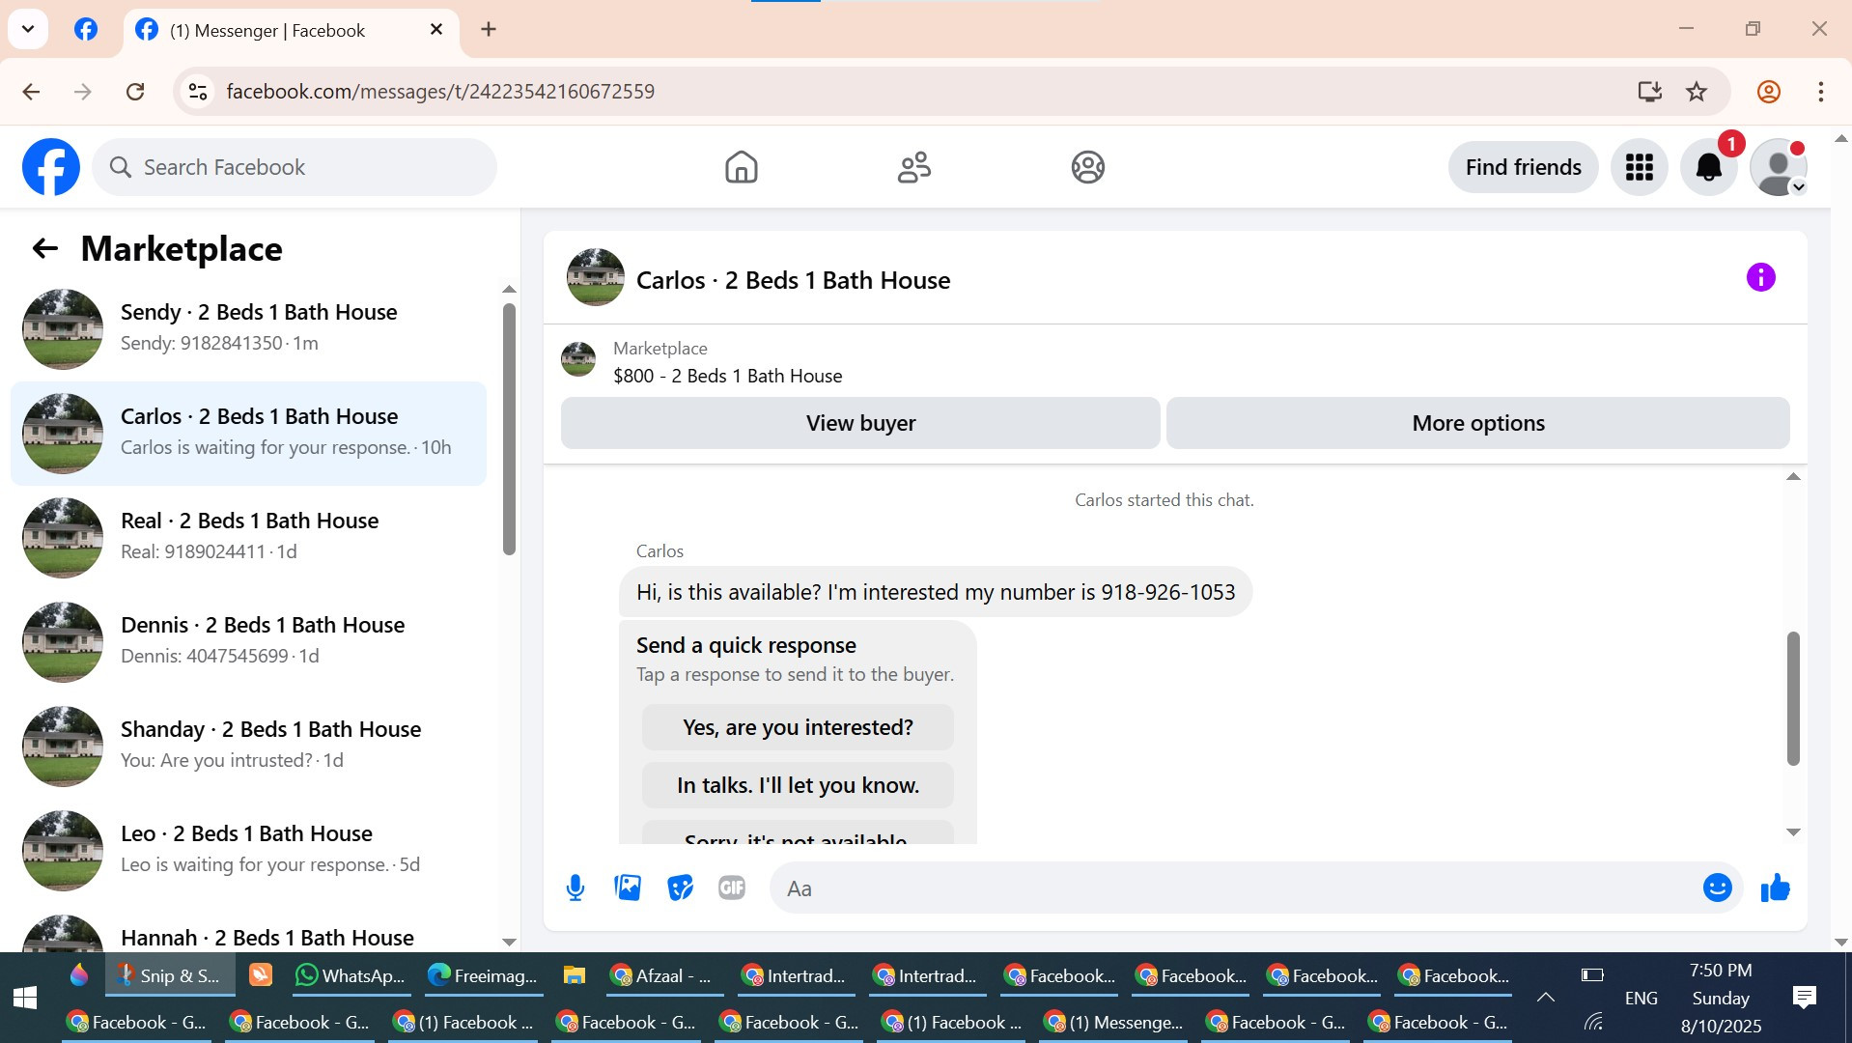Open the Shanday conversation

click(x=248, y=746)
